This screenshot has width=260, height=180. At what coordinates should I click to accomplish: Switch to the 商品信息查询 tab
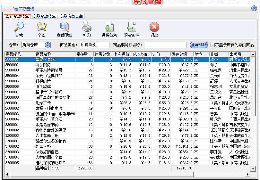71,16
